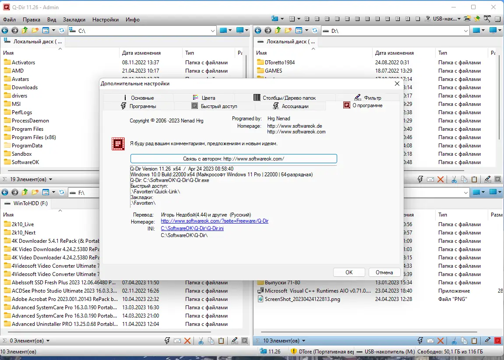This screenshot has height=360, width=504.
Task: Click OK in Дополнительные настройки dialog
Action: point(349,273)
